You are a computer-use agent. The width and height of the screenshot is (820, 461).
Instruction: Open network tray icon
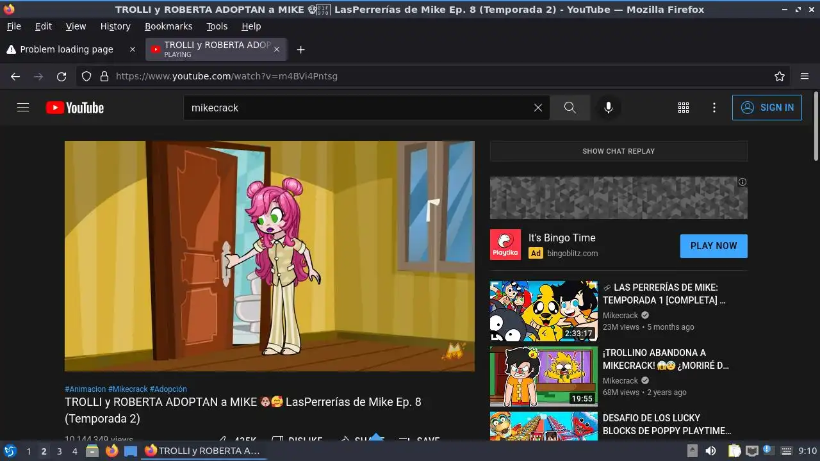(x=752, y=451)
